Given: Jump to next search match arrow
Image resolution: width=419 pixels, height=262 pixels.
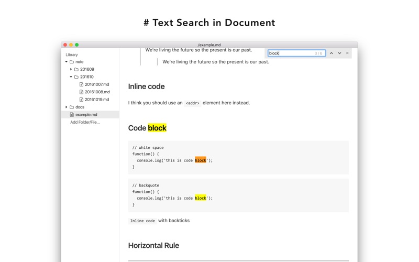Looking at the screenshot, I should coord(339,53).
